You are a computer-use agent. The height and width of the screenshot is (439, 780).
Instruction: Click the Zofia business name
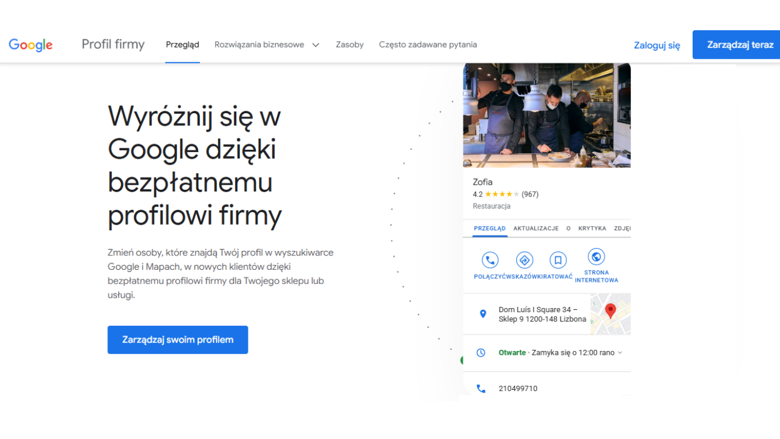(483, 182)
